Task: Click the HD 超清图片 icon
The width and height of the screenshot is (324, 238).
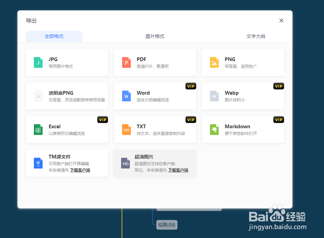Action: (x=125, y=163)
